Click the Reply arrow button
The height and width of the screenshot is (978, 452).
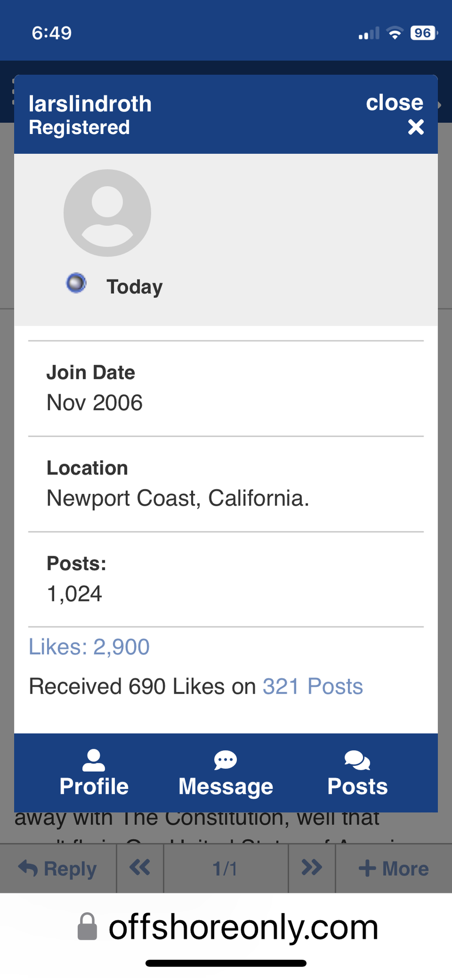point(58,869)
